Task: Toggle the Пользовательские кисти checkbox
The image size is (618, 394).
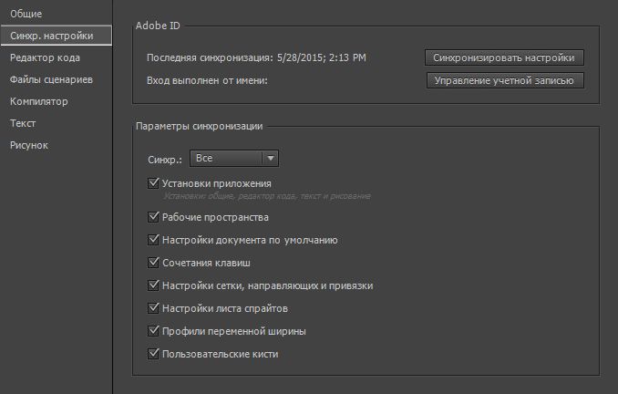Action: pyautogui.click(x=153, y=353)
